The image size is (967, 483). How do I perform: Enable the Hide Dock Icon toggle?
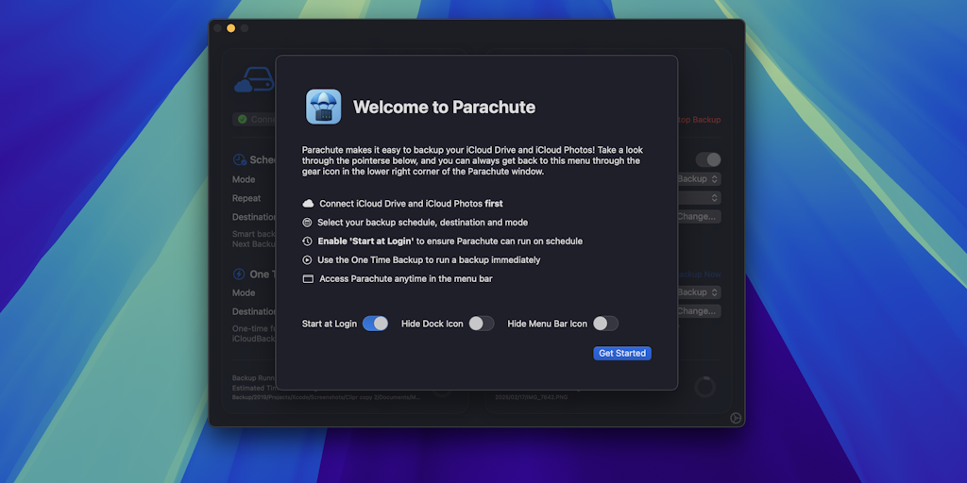point(482,324)
